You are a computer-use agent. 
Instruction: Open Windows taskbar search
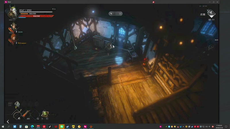click(9, 126)
